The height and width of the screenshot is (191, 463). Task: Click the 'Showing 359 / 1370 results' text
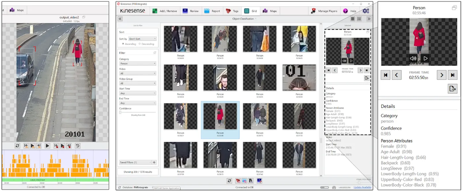click(138, 172)
